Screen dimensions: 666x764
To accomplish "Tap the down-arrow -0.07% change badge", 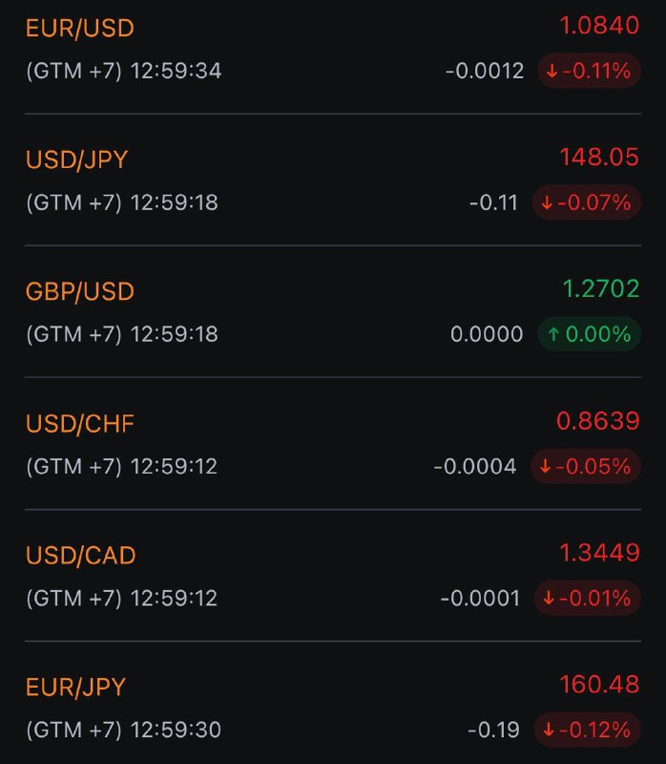I will tap(586, 202).
